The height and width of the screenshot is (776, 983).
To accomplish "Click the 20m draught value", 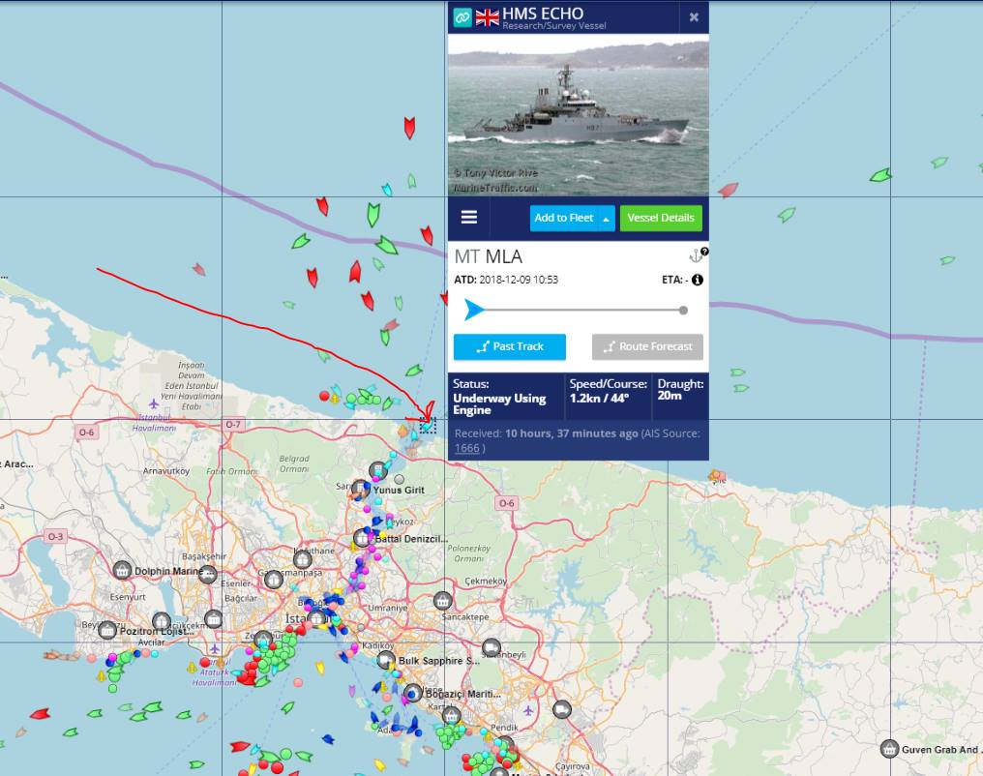I will point(670,396).
